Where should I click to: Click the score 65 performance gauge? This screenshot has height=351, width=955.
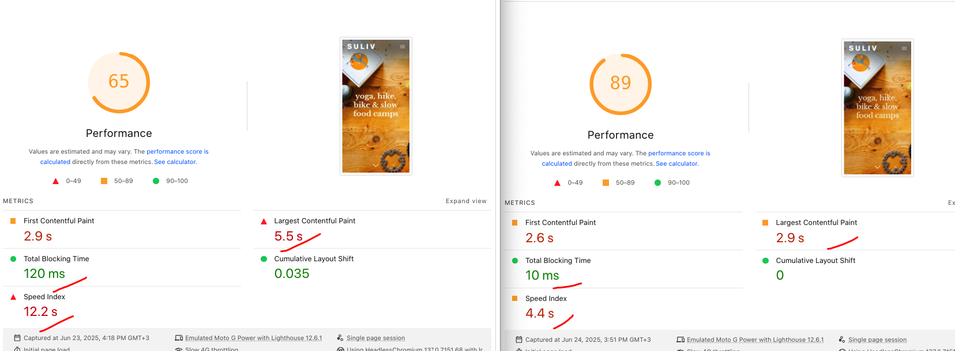pos(119,82)
